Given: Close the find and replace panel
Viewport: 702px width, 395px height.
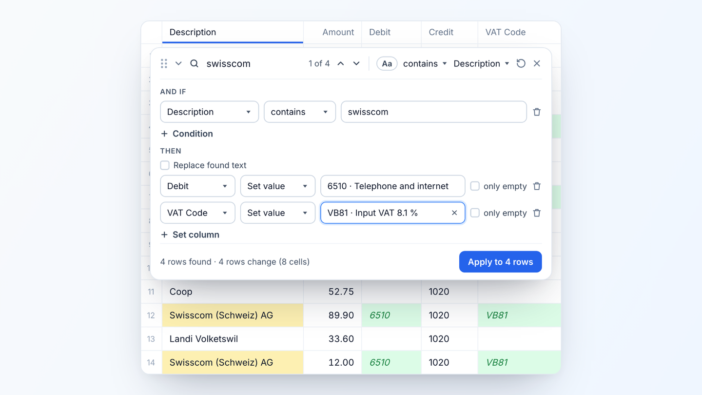Looking at the screenshot, I should (x=537, y=63).
